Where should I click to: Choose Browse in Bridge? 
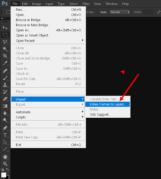[x=48, y=20]
